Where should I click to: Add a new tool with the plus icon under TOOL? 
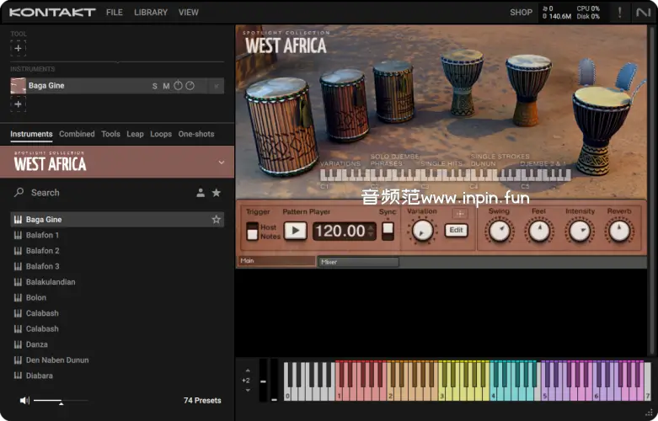click(x=19, y=49)
